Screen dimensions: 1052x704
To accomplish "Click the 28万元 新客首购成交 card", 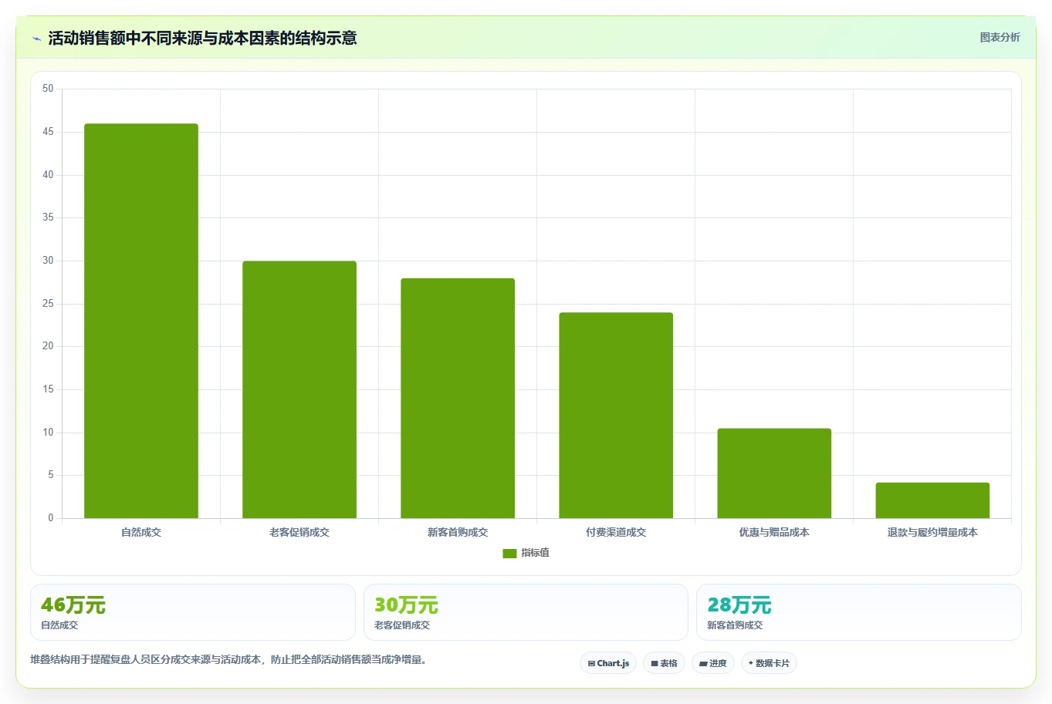I will [859, 612].
